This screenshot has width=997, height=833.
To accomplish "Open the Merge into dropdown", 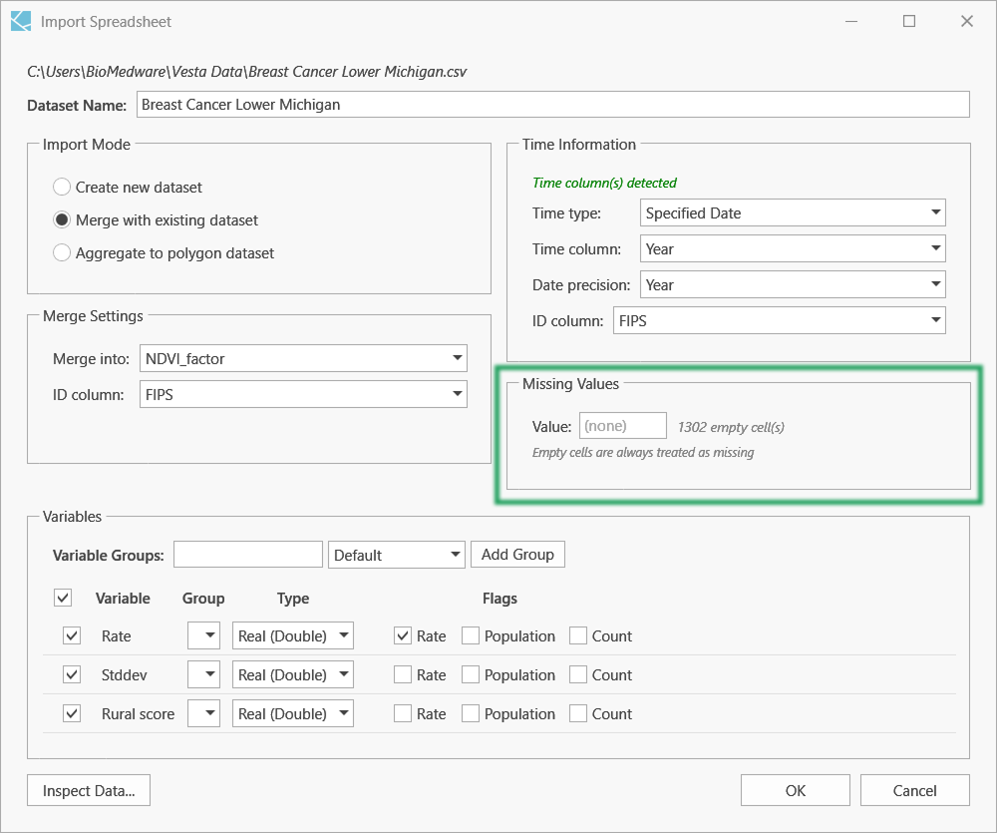I will click(303, 358).
